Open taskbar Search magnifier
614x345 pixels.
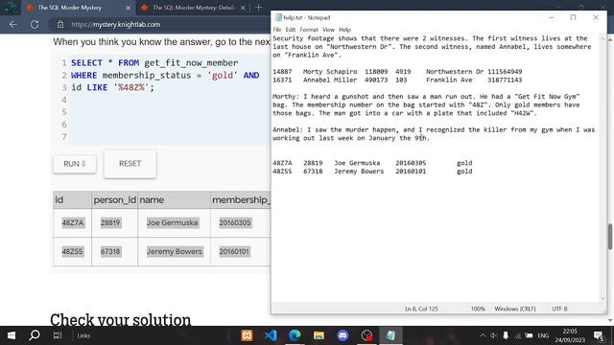click(x=35, y=335)
